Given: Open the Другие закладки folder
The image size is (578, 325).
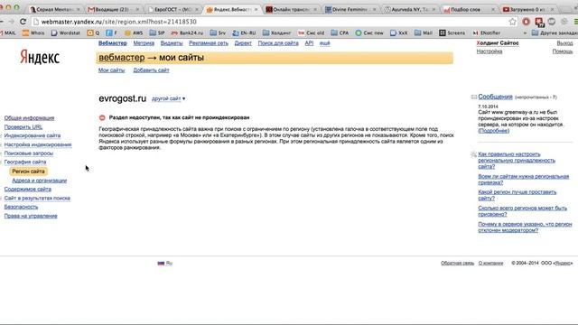Looking at the screenshot, I should point(555,32).
